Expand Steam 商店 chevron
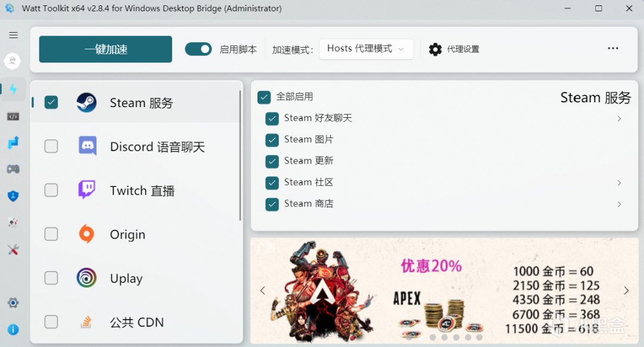The width and height of the screenshot is (644, 347). coord(619,204)
